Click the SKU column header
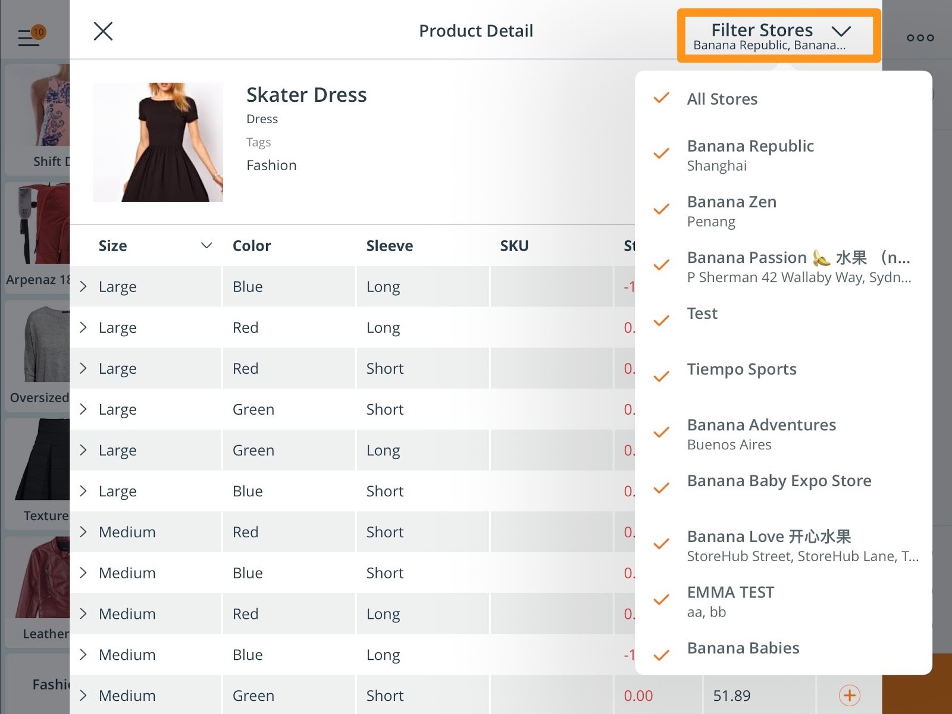 pos(514,246)
